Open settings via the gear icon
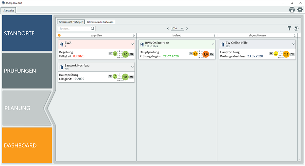 tap(300, 10)
